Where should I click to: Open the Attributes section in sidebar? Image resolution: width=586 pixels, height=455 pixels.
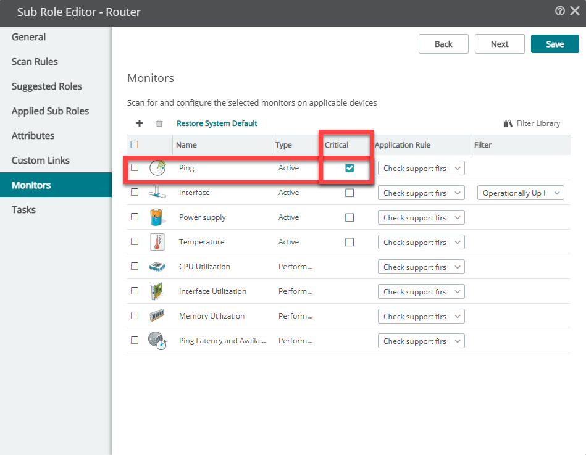pos(33,136)
